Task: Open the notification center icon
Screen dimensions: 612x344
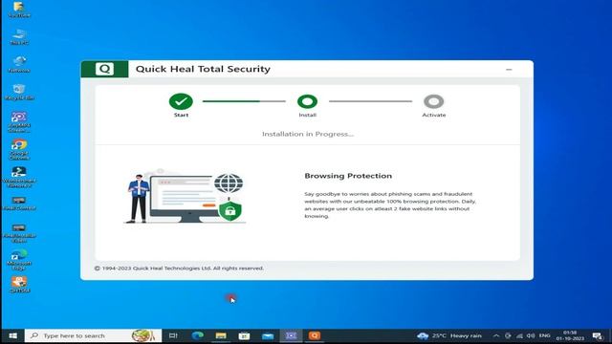Action: tap(598, 335)
